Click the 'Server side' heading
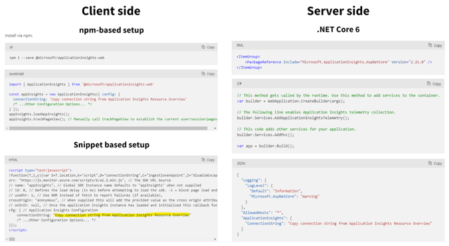The height and width of the screenshot is (246, 449). pyautogui.click(x=338, y=11)
